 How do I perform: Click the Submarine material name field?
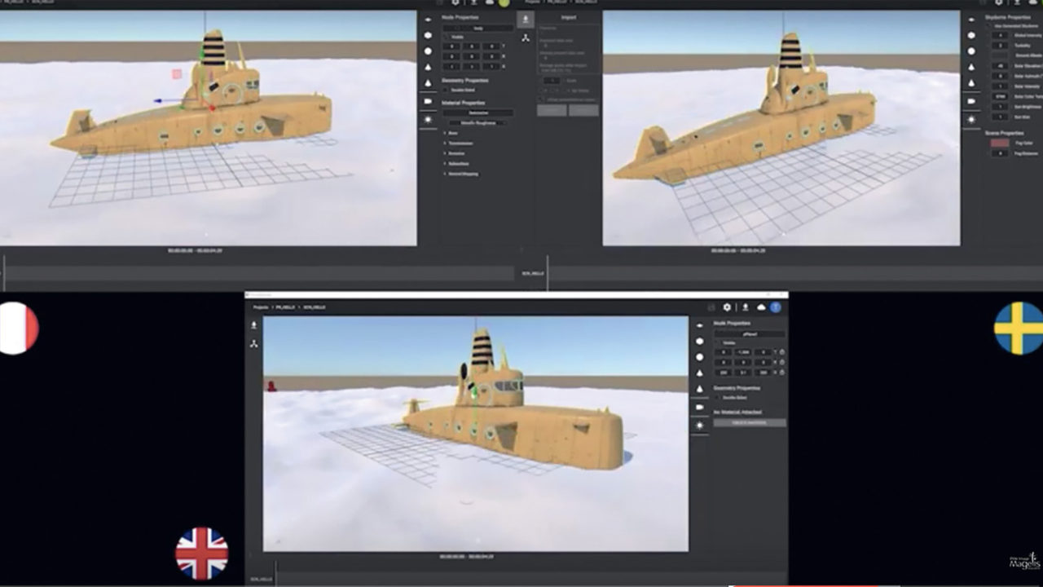coord(478,112)
